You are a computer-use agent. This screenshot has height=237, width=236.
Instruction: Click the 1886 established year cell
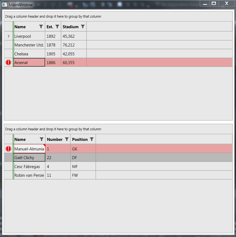pos(53,62)
